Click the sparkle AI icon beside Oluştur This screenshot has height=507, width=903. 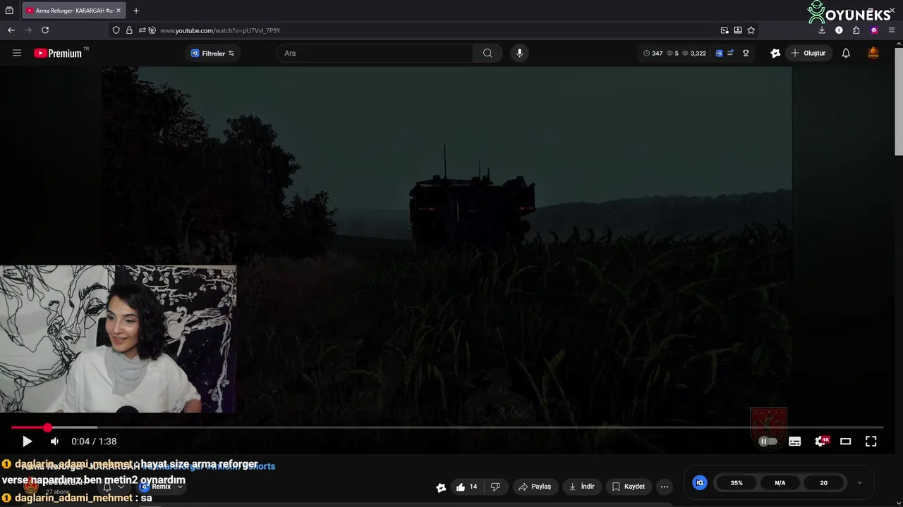tap(775, 54)
